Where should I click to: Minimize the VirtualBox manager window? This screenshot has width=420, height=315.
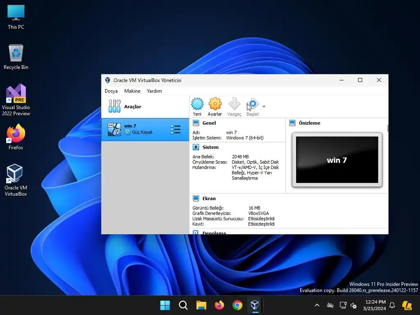tap(342, 80)
